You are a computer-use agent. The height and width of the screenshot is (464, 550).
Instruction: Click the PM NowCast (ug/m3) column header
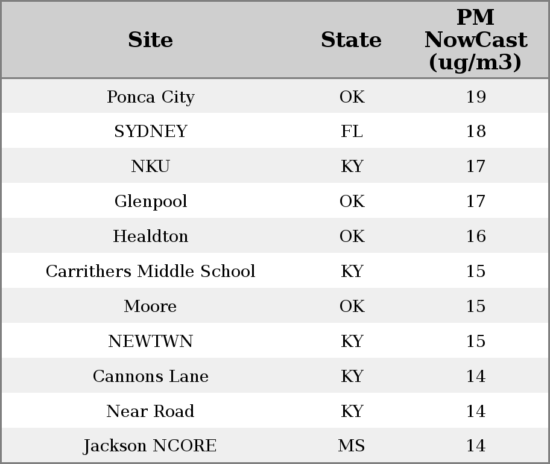(x=475, y=40)
